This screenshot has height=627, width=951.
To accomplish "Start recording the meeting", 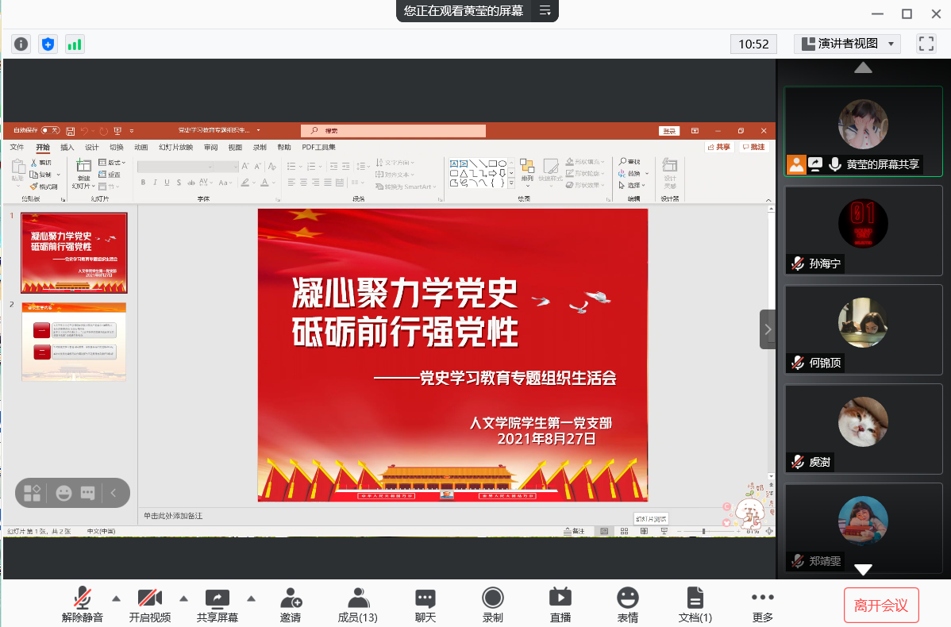I will (x=493, y=604).
